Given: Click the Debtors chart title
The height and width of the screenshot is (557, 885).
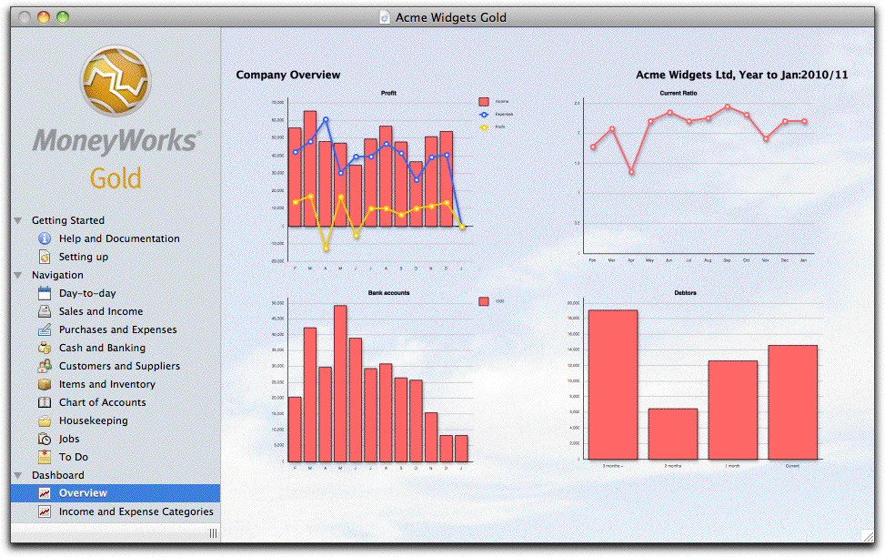Looking at the screenshot, I should click(685, 293).
